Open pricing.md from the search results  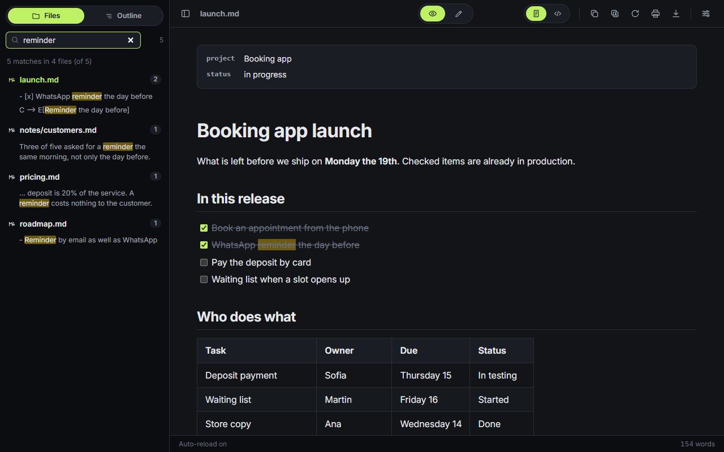pyautogui.click(x=85, y=177)
